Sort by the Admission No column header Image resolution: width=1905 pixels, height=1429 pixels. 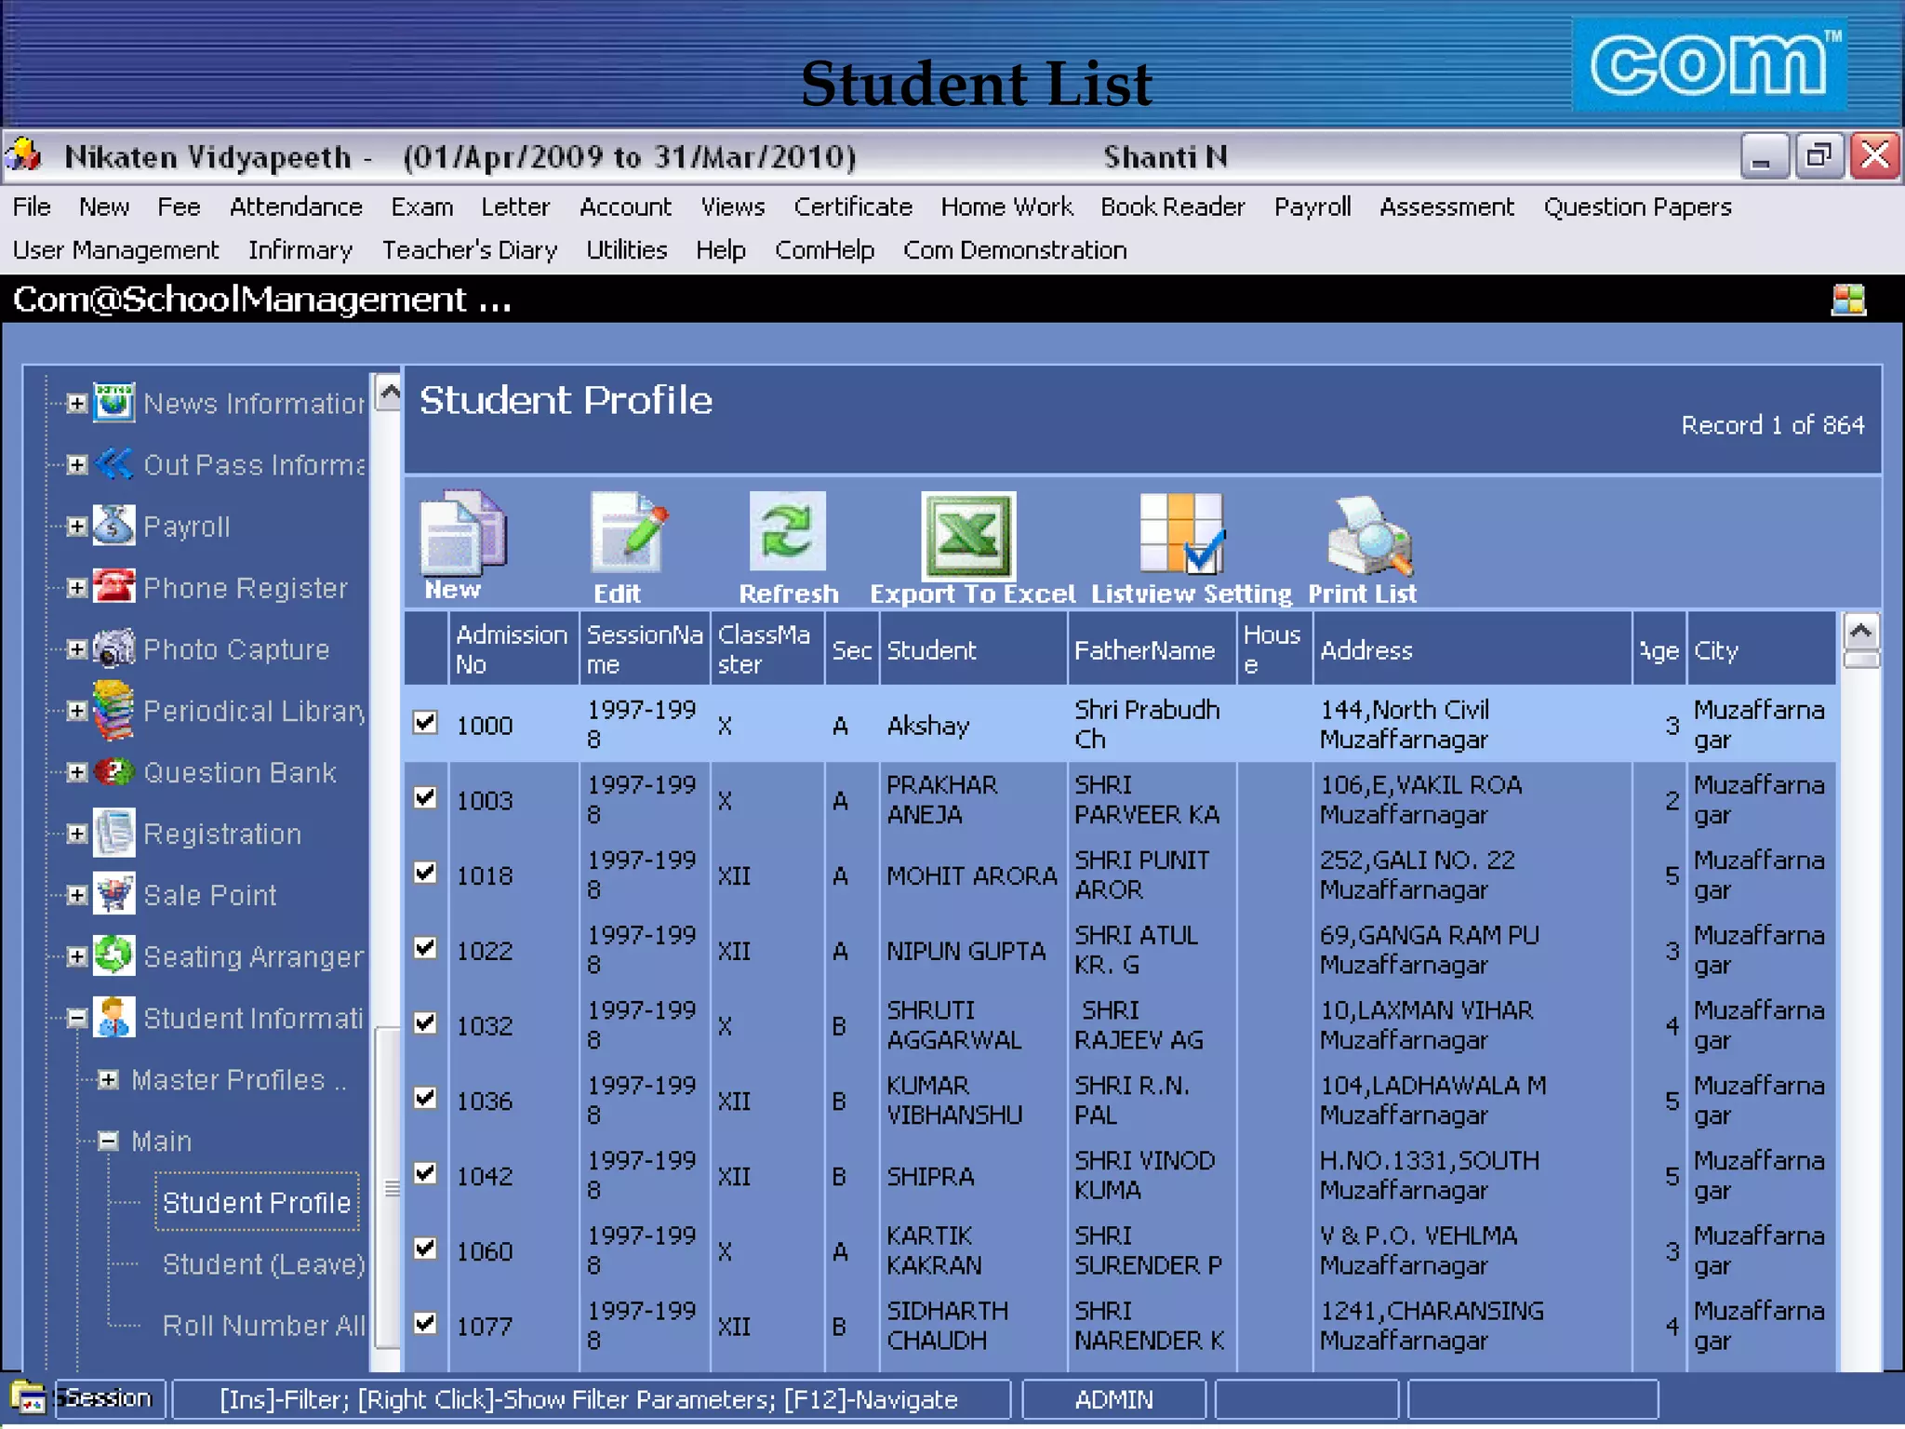pyautogui.click(x=513, y=648)
